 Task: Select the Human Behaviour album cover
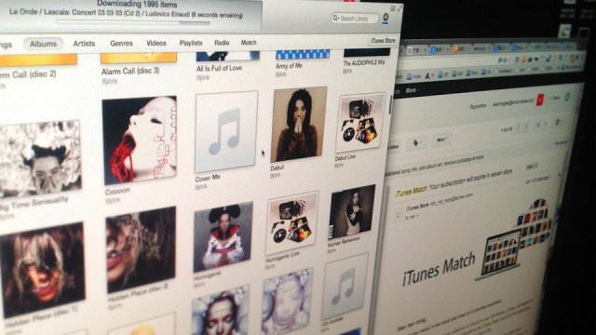click(352, 212)
